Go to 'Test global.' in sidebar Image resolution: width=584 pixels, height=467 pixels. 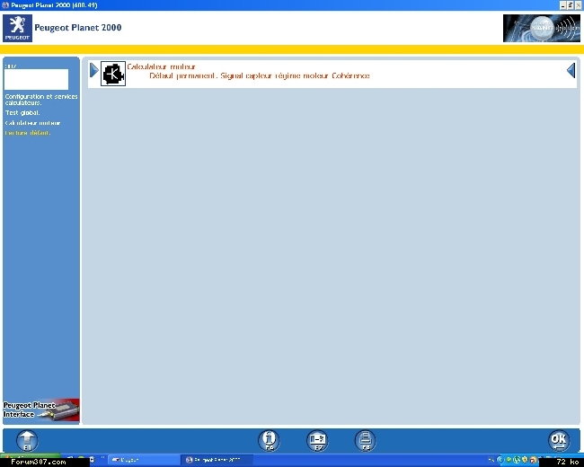[22, 112]
